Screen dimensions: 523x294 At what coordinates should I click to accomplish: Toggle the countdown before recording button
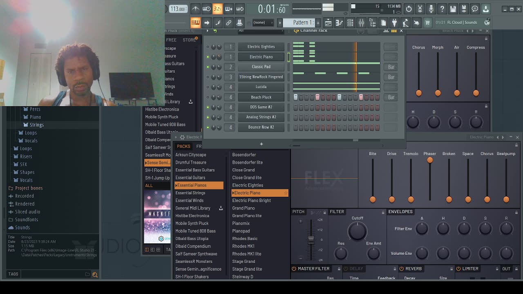[x=218, y=9]
